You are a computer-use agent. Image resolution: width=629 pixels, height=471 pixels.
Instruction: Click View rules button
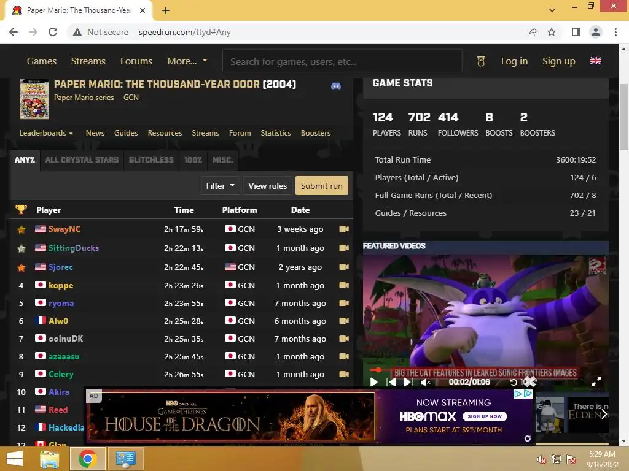[x=268, y=186]
